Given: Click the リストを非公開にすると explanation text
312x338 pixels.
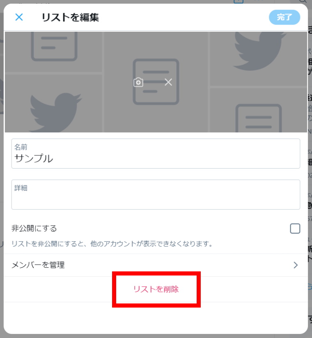Looking at the screenshot, I should 112,244.
